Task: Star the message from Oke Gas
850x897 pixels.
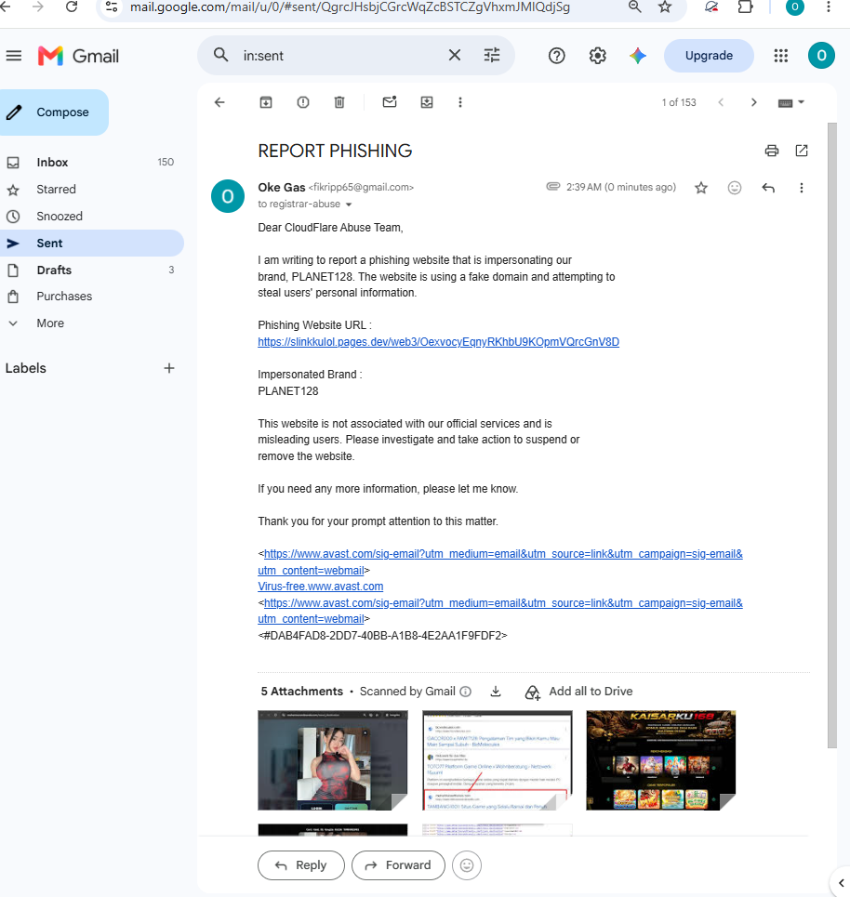Action: click(x=701, y=188)
